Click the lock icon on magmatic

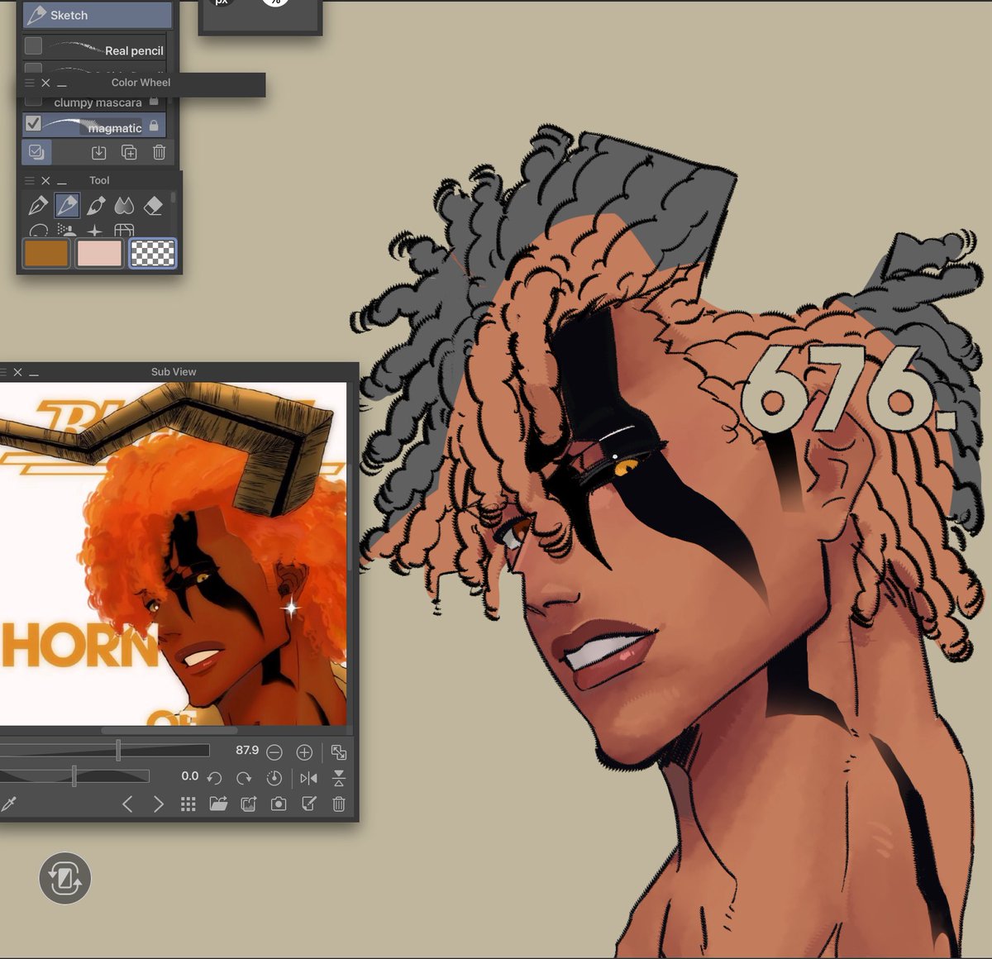tap(154, 126)
